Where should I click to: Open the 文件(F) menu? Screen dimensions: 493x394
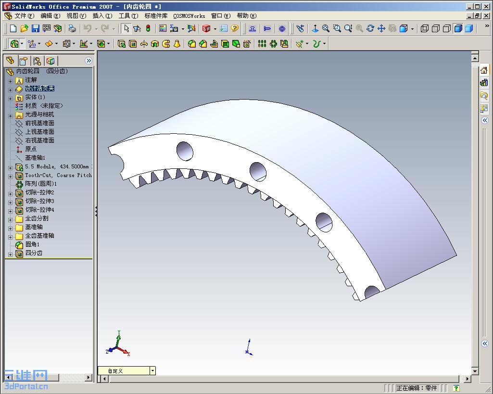[24, 16]
